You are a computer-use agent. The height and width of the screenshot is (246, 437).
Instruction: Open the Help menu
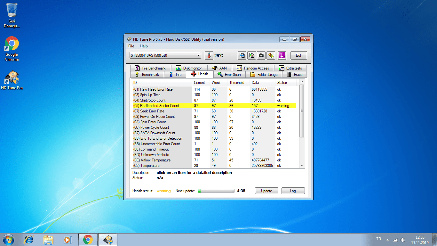[144, 46]
